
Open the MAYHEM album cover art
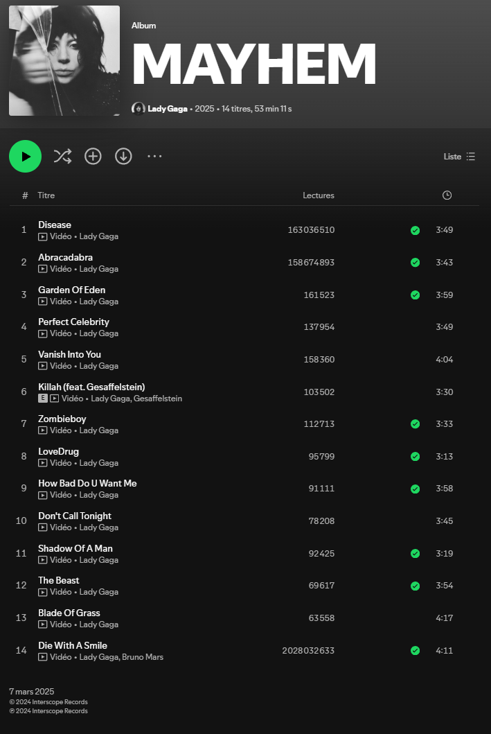[x=64, y=60]
